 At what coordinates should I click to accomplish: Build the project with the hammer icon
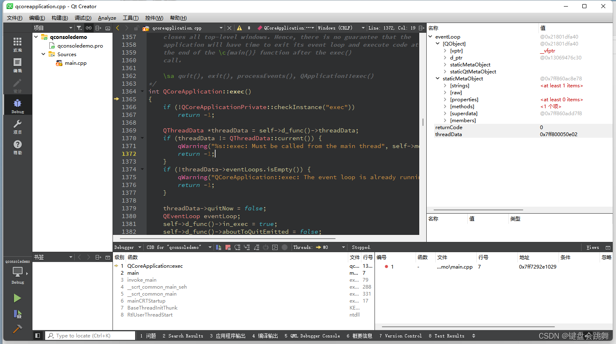[17, 328]
